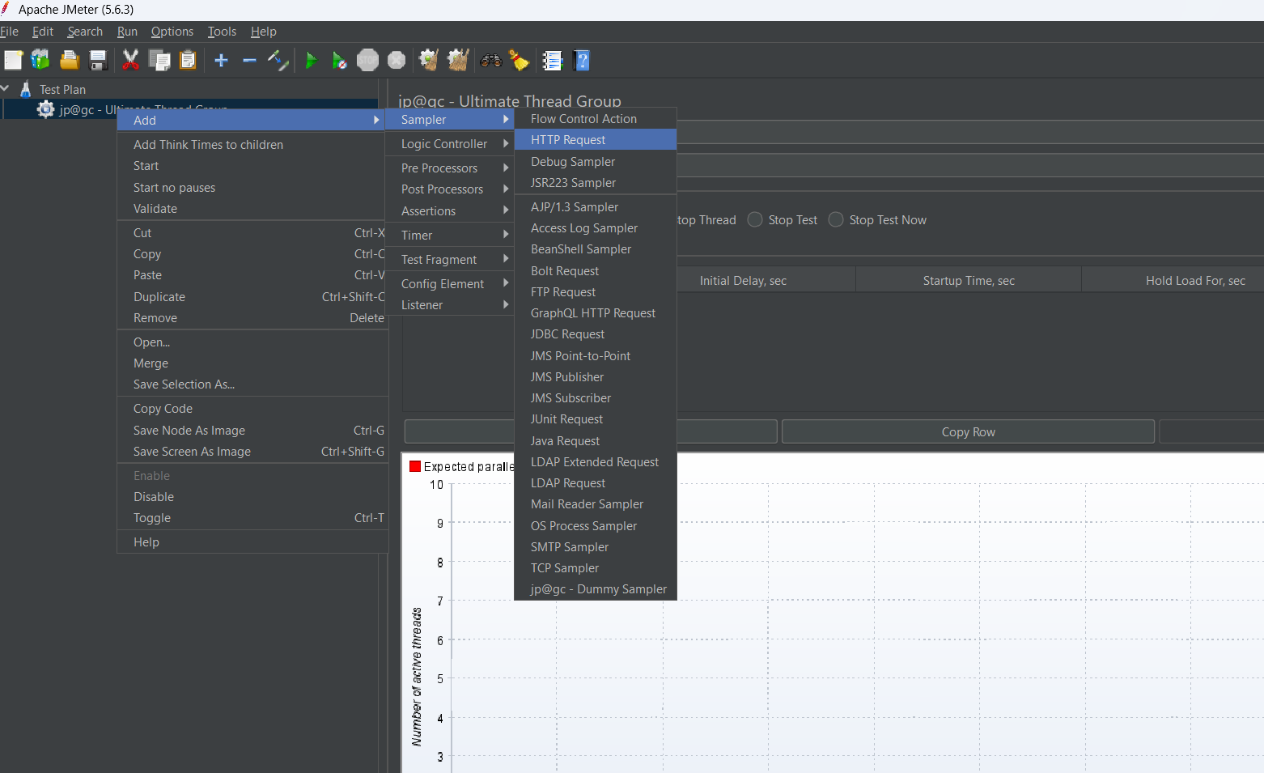This screenshot has width=1264, height=773.
Task: Select Toggle in context menu
Action: (x=252, y=517)
